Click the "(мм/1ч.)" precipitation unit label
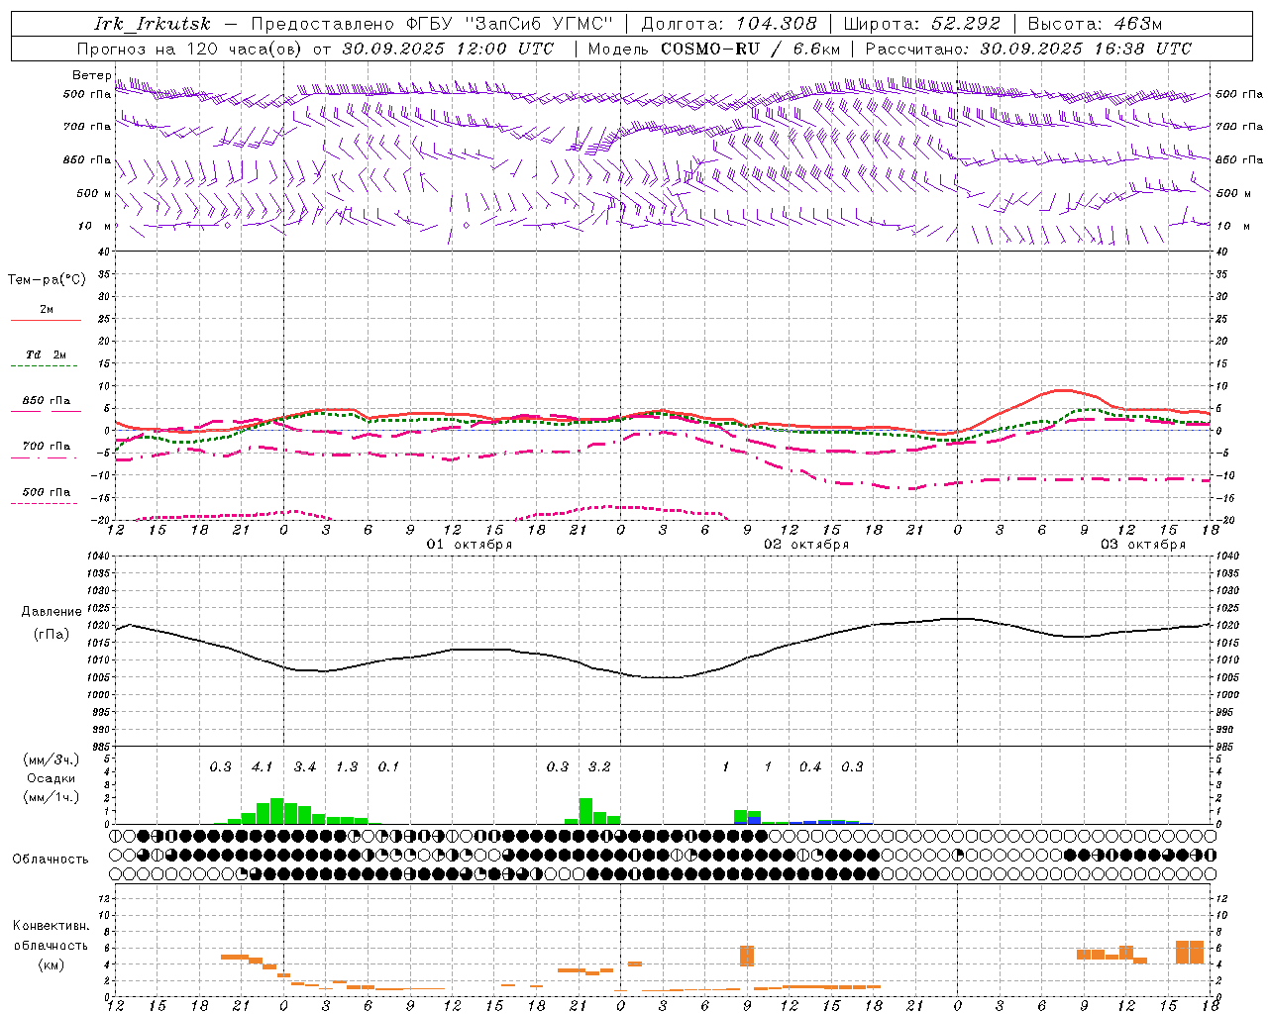Viewport: 1268px width, 1014px height. pos(52,797)
